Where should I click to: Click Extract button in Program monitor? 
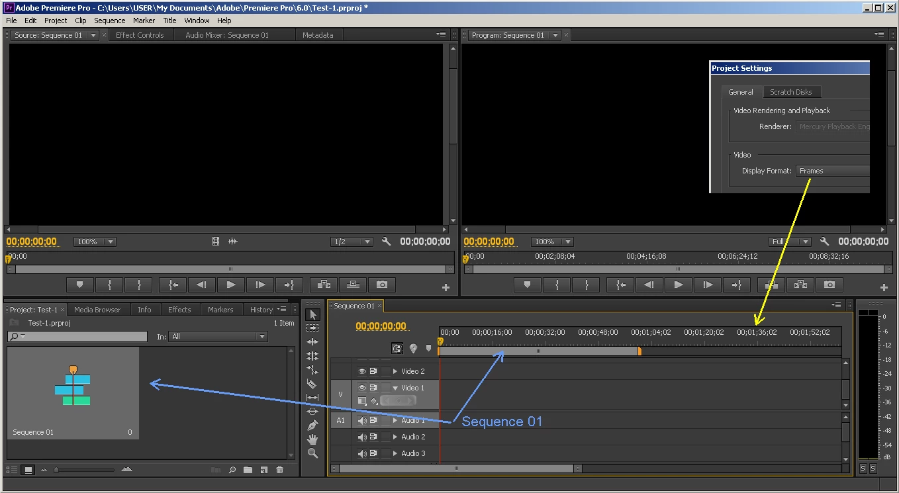(800, 285)
